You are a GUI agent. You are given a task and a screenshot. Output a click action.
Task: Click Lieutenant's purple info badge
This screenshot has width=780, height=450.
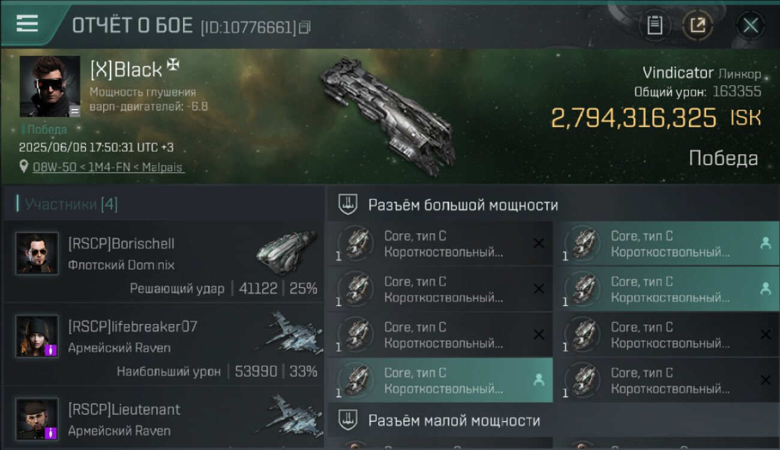point(51,433)
